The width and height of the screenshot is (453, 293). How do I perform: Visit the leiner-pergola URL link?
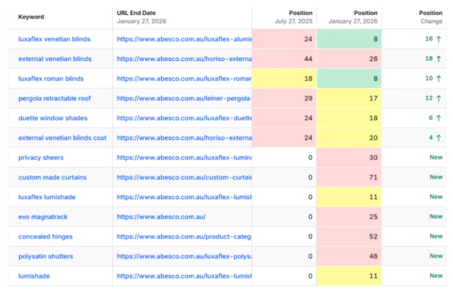point(184,98)
